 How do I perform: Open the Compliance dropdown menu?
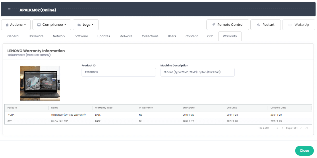coord(52,25)
